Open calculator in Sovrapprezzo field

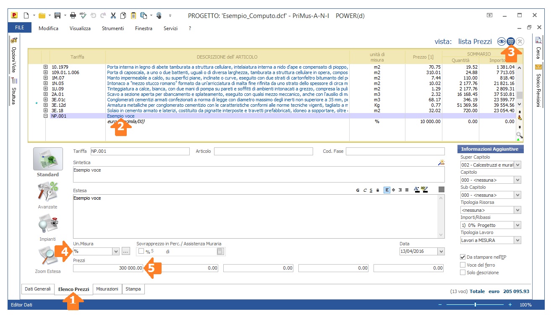click(220, 252)
